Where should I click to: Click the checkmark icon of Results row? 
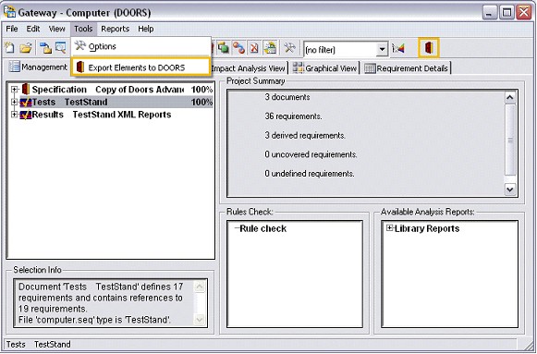click(26, 115)
